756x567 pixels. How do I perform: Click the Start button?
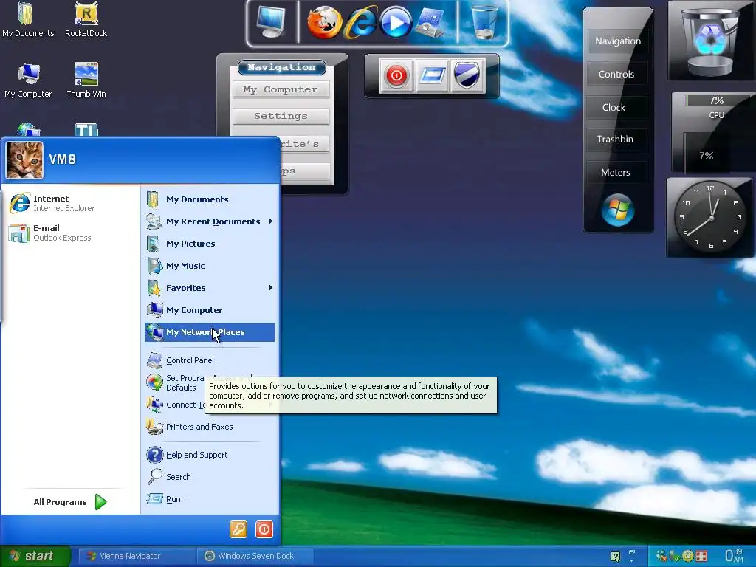coord(35,556)
